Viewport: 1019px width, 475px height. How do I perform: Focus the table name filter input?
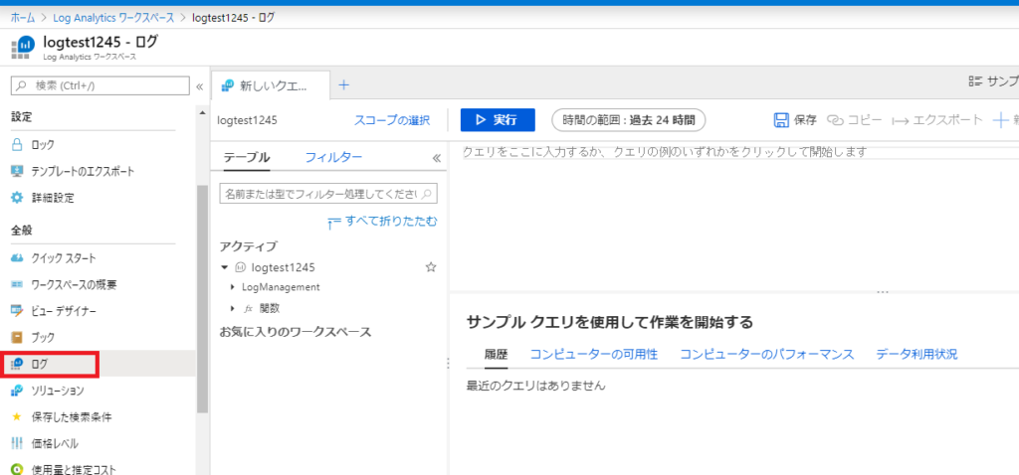[x=328, y=194]
